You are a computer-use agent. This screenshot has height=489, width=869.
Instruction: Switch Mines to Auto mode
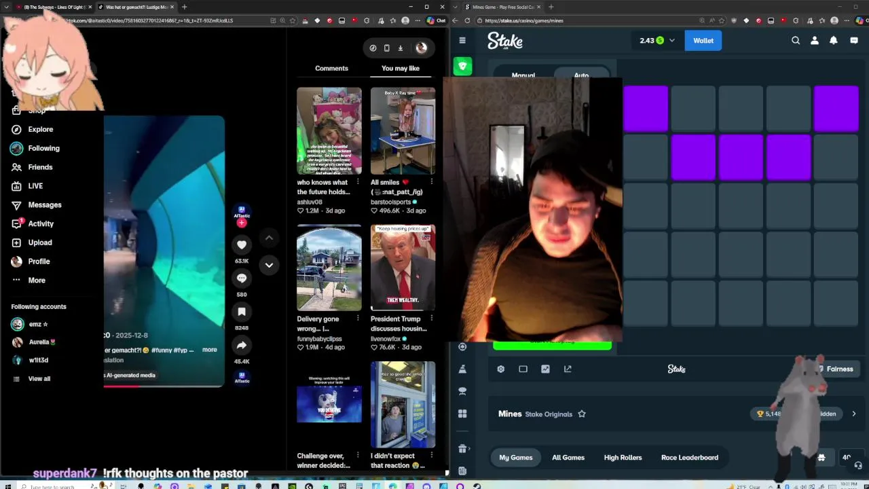pos(581,74)
